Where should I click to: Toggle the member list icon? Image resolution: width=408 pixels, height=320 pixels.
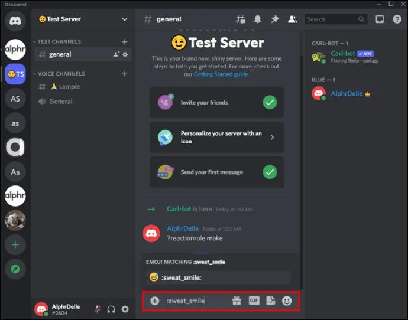click(x=292, y=19)
